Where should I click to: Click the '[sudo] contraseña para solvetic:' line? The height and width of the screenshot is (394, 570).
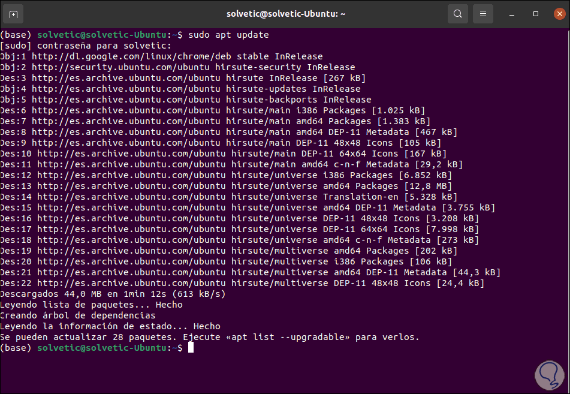[x=86, y=46]
